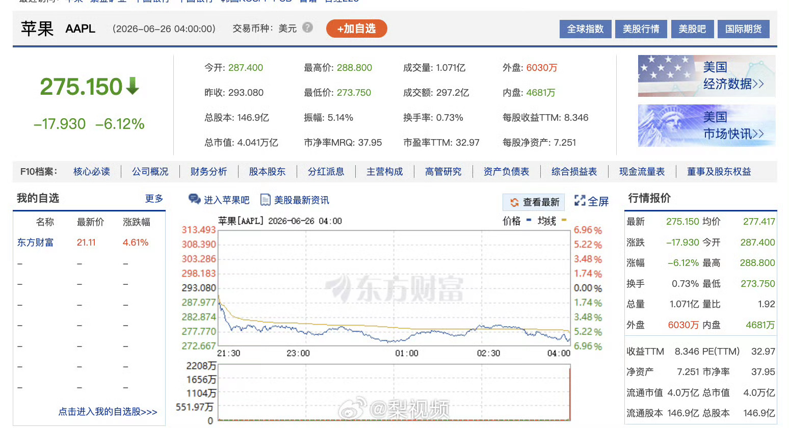Image resolution: width=789 pixels, height=428 pixels.
Task: Open the 国际期货 page
Action: [x=743, y=29]
